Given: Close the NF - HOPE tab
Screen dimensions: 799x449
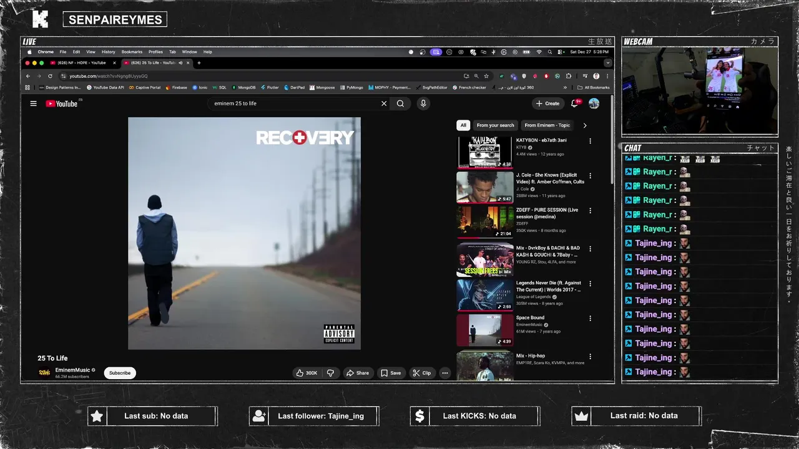Looking at the screenshot, I should pyautogui.click(x=114, y=63).
